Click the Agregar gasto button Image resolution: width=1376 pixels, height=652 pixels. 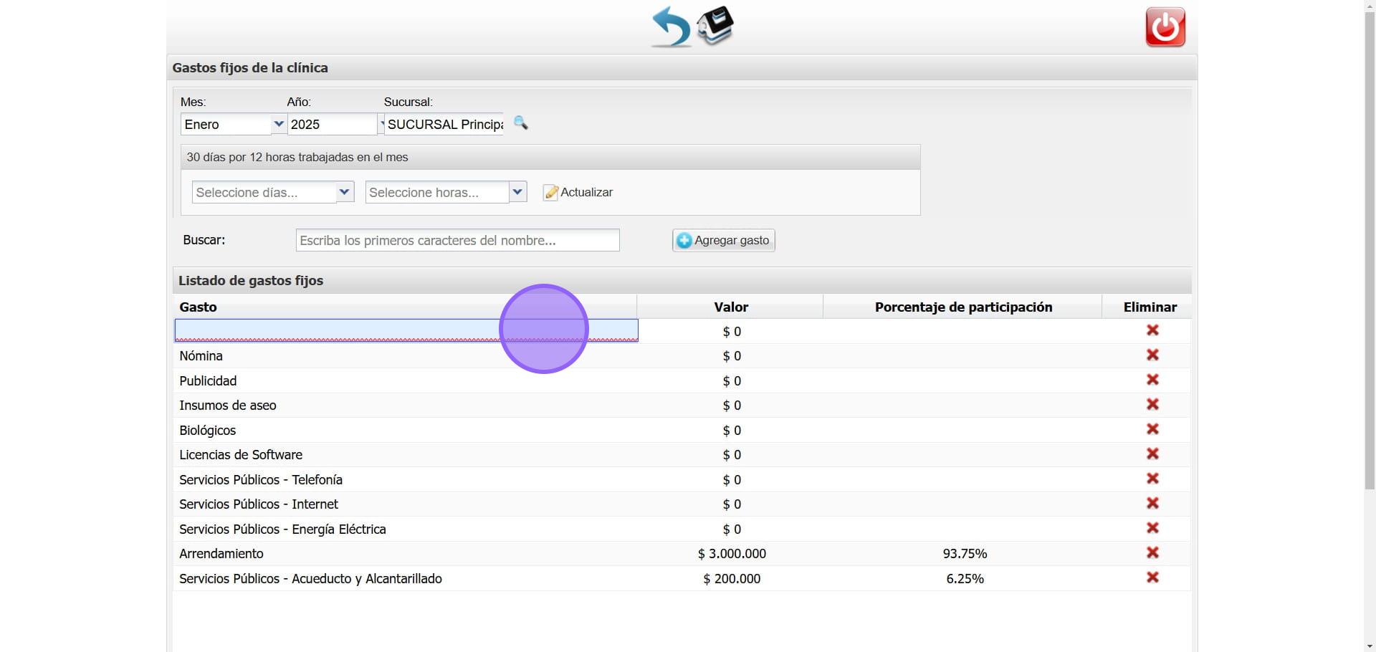pos(723,240)
